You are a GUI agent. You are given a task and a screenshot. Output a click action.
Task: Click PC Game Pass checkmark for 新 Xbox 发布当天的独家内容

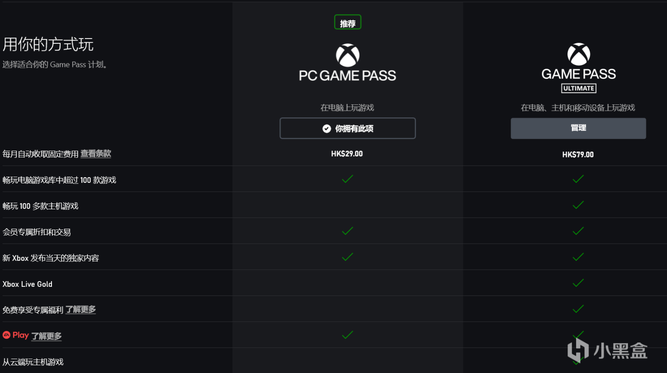[347, 257]
